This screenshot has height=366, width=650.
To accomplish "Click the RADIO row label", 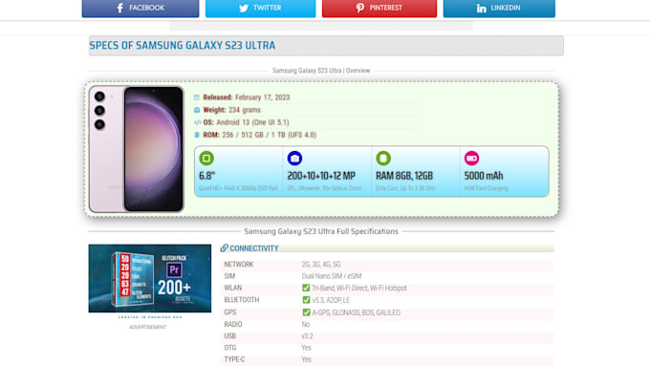I will 233,324.
